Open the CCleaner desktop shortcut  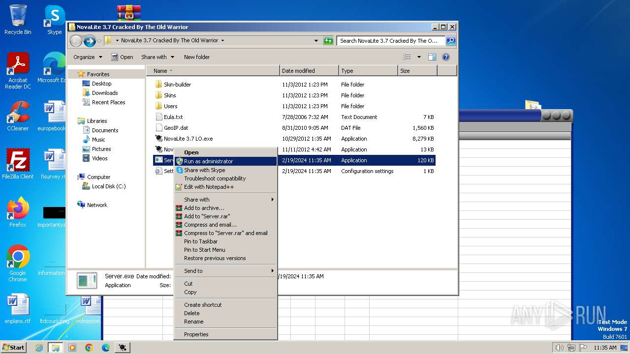point(18,116)
